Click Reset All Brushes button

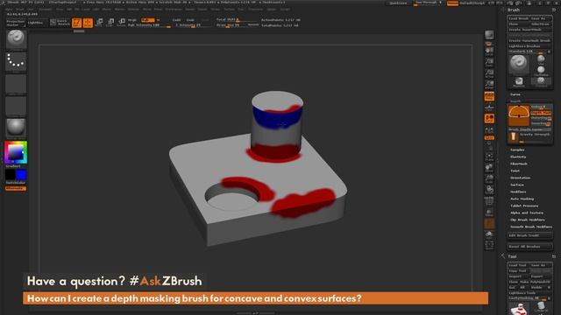[x=529, y=247]
